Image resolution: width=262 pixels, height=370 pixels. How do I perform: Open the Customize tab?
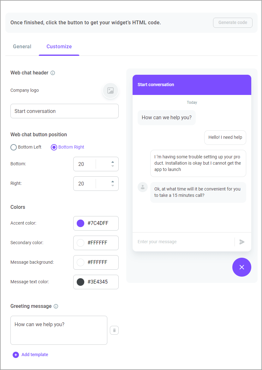tap(59, 46)
